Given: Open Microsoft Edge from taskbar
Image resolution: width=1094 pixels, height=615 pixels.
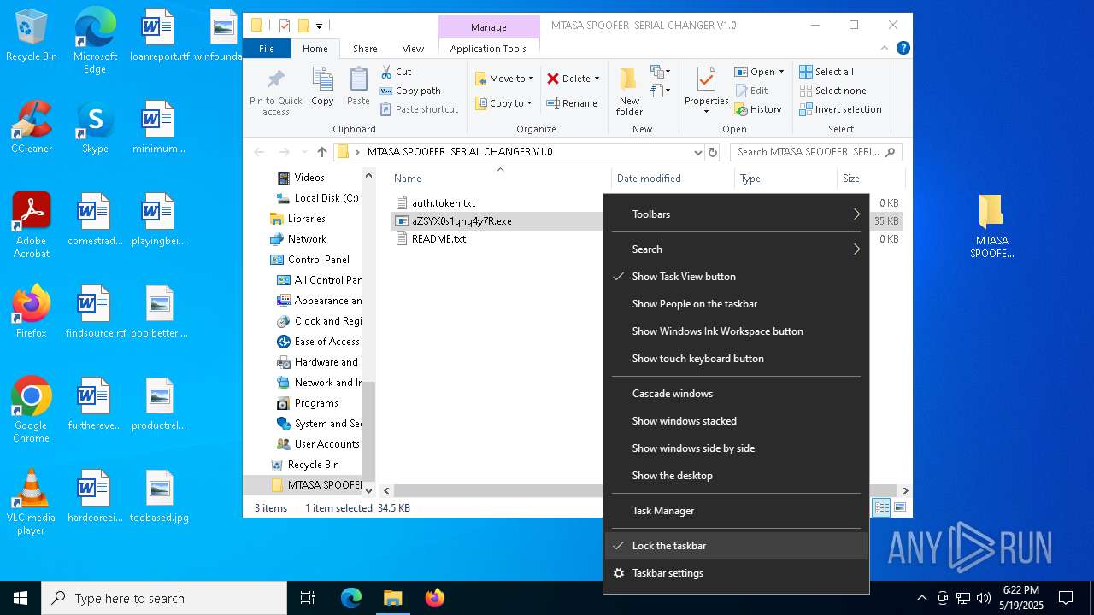Looking at the screenshot, I should pyautogui.click(x=351, y=598).
